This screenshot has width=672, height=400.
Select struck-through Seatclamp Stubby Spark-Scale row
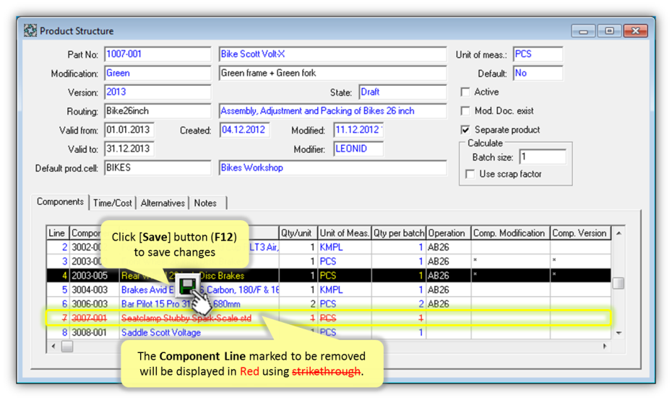pyautogui.click(x=329, y=318)
